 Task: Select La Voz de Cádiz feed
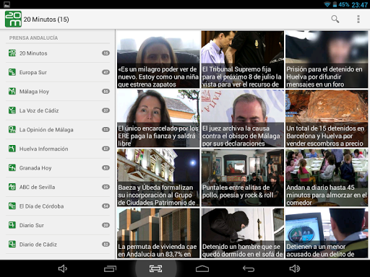point(58,110)
